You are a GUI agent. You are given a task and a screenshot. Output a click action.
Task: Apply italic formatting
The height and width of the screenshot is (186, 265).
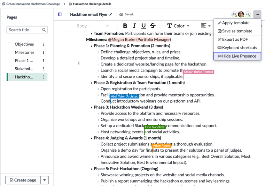pyautogui.click(x=134, y=26)
